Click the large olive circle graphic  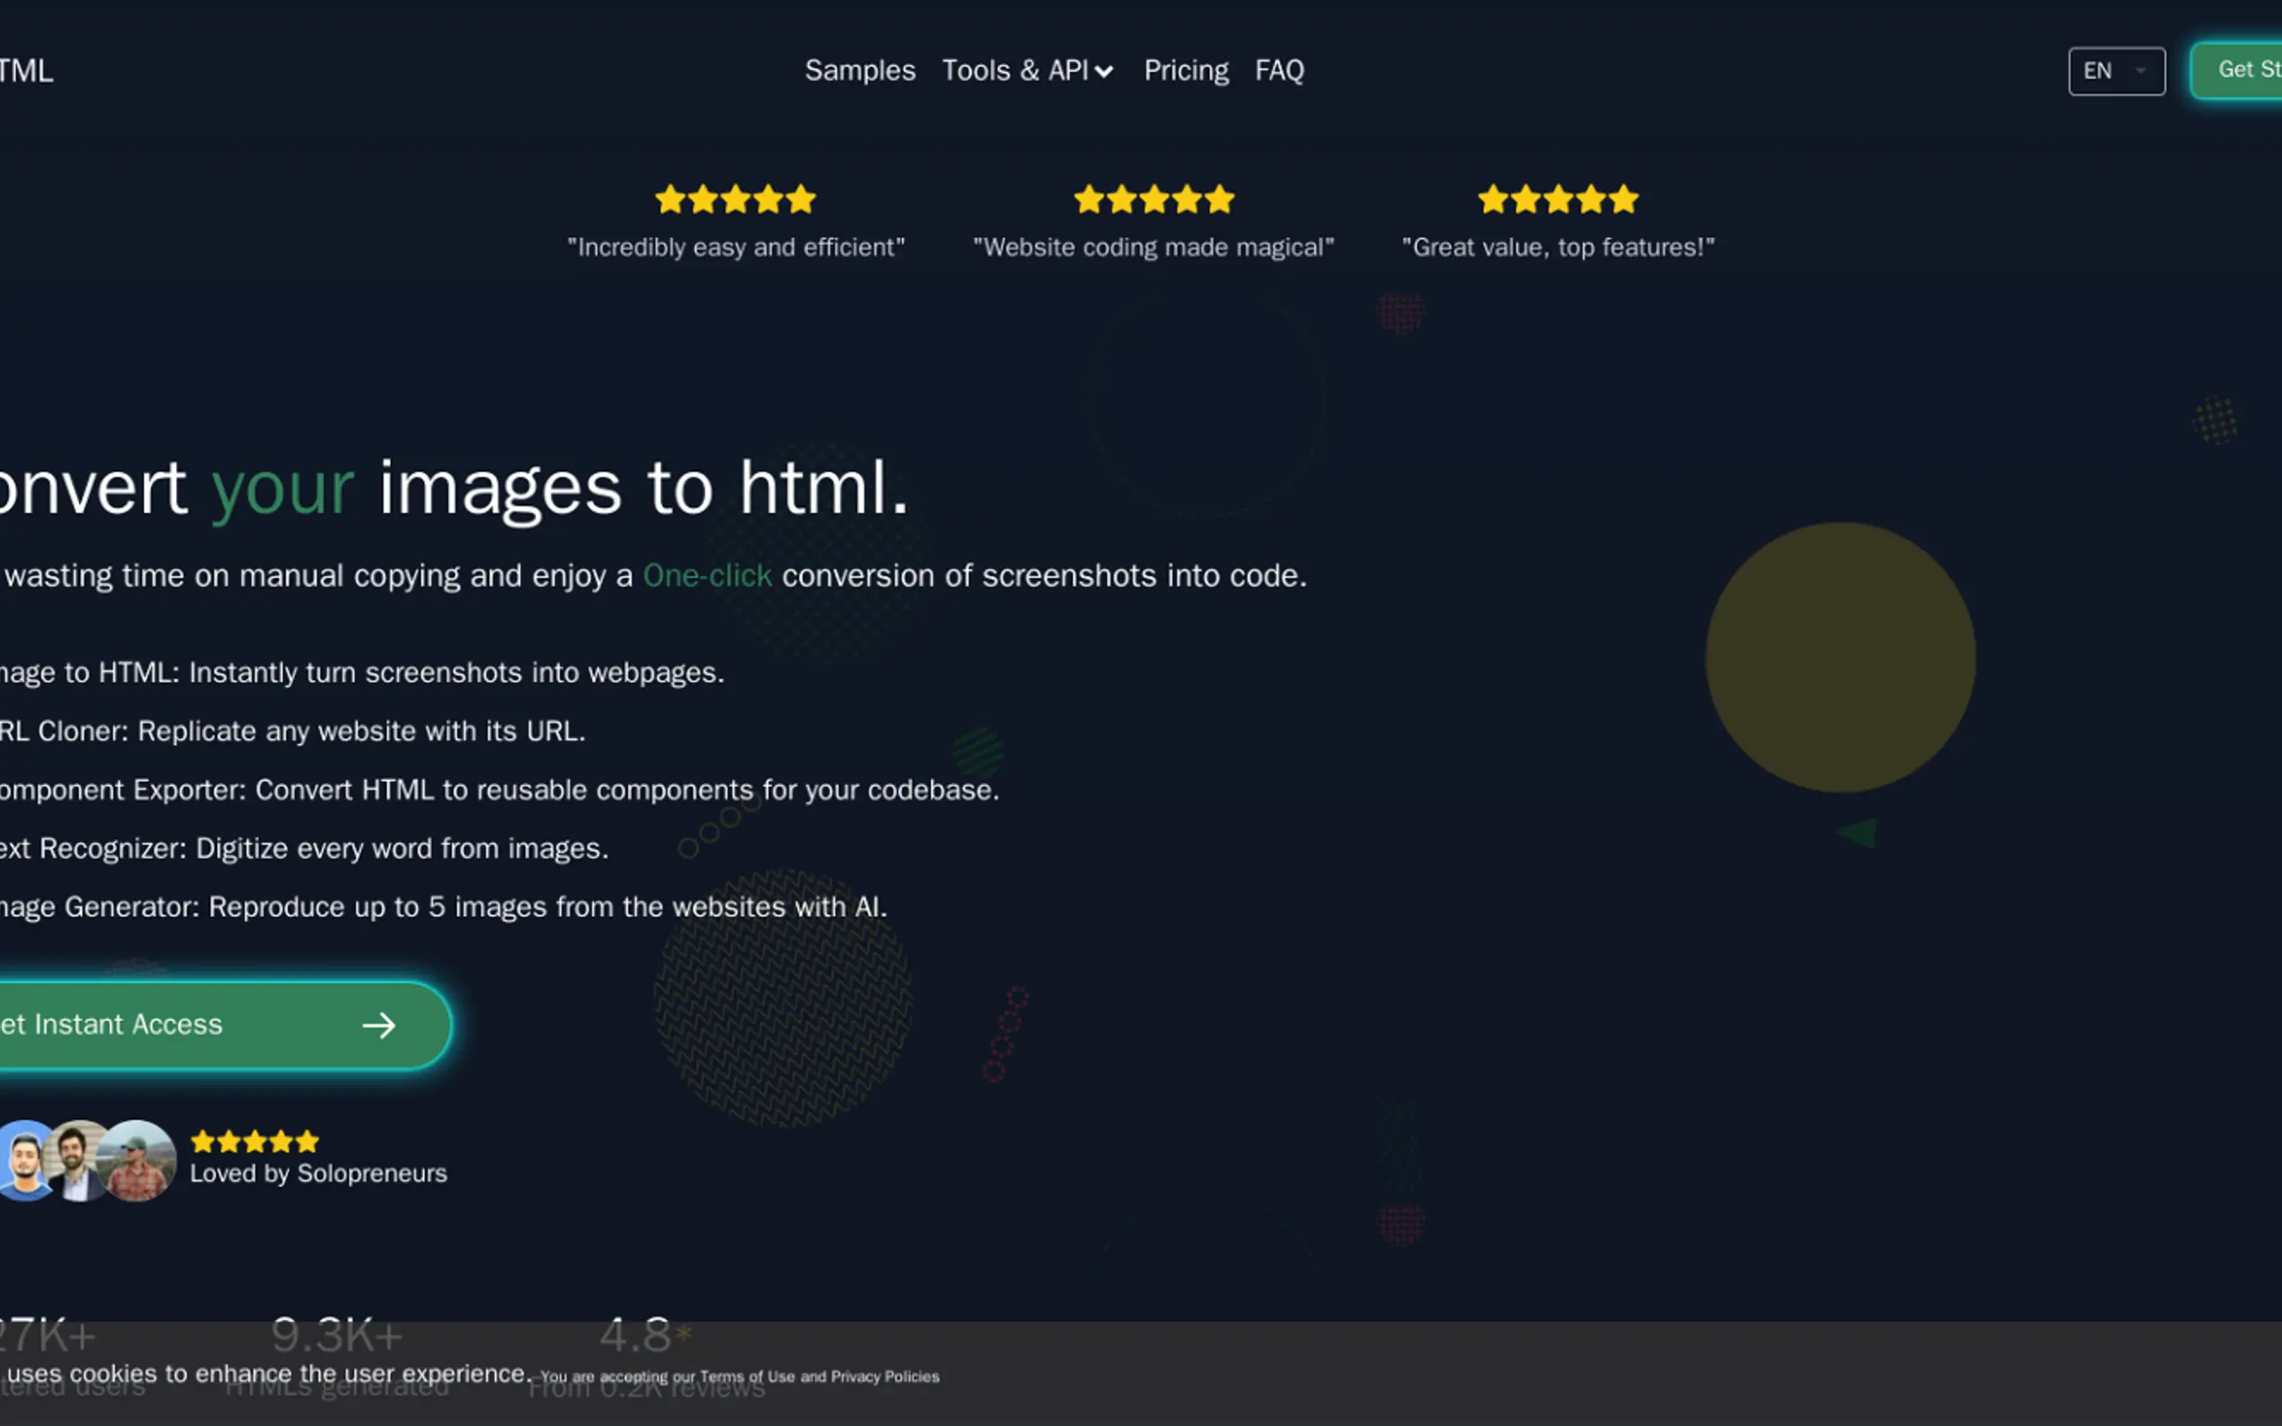click(1840, 657)
